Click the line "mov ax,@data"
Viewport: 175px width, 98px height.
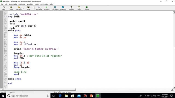point(22,35)
